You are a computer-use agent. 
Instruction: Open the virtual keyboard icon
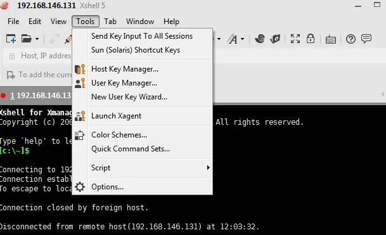tap(331, 39)
